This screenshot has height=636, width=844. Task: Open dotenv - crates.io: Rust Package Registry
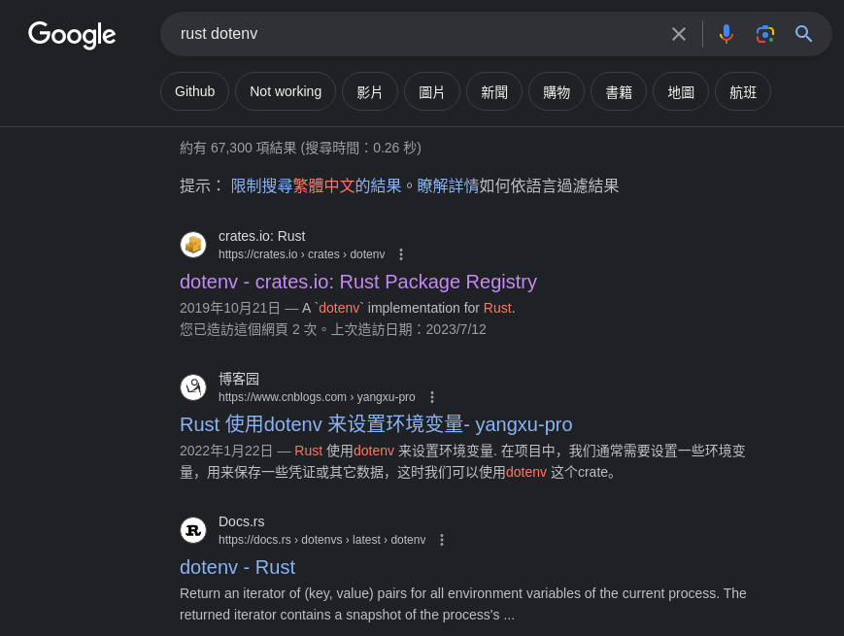[x=358, y=282]
